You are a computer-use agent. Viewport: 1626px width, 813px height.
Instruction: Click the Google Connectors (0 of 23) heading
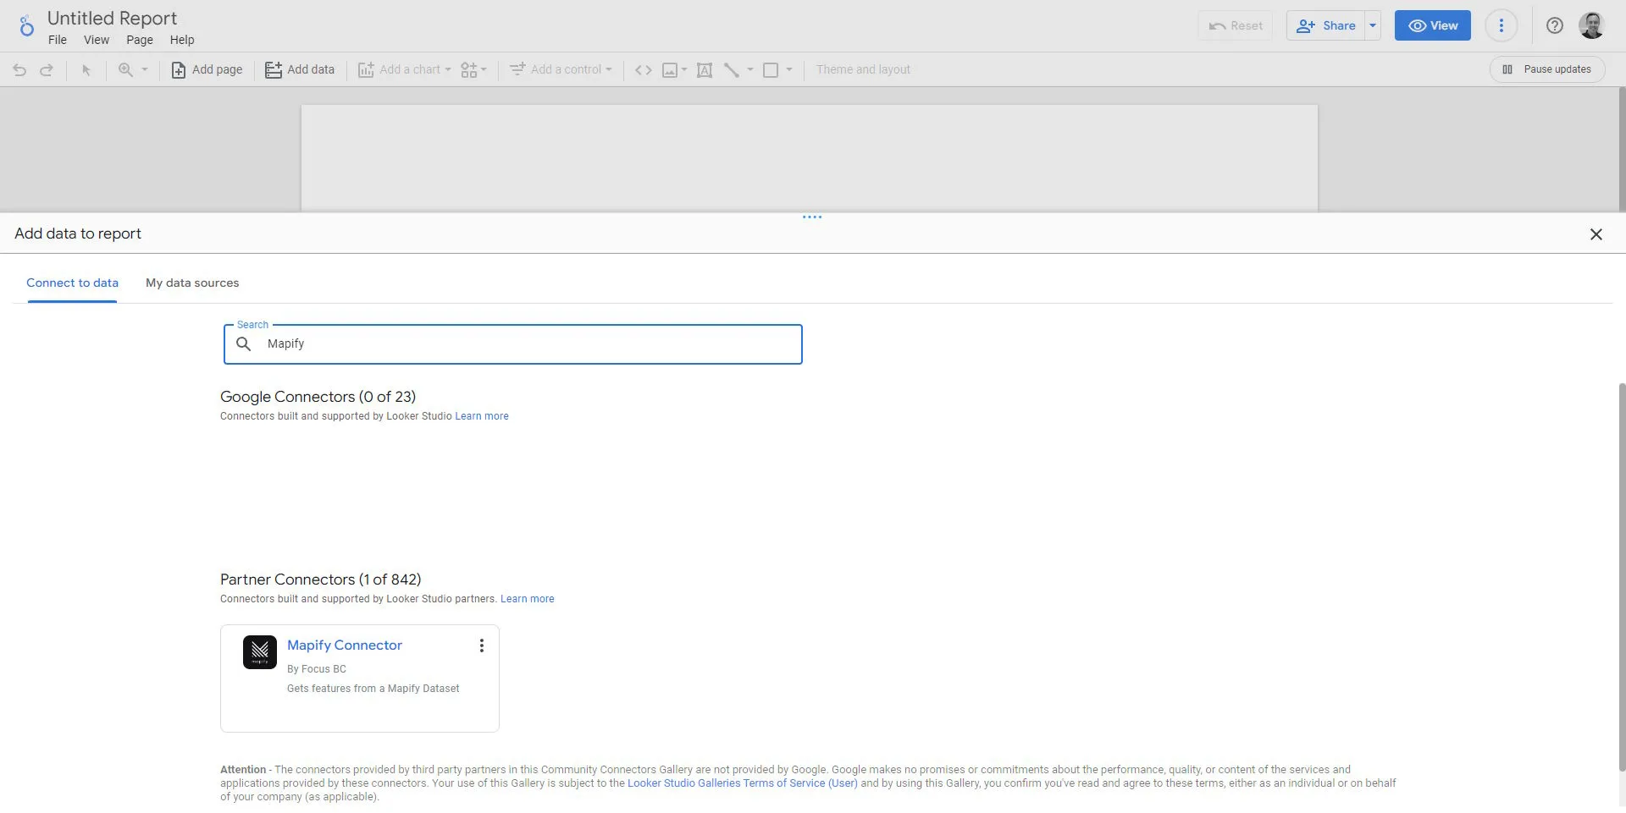tap(318, 397)
